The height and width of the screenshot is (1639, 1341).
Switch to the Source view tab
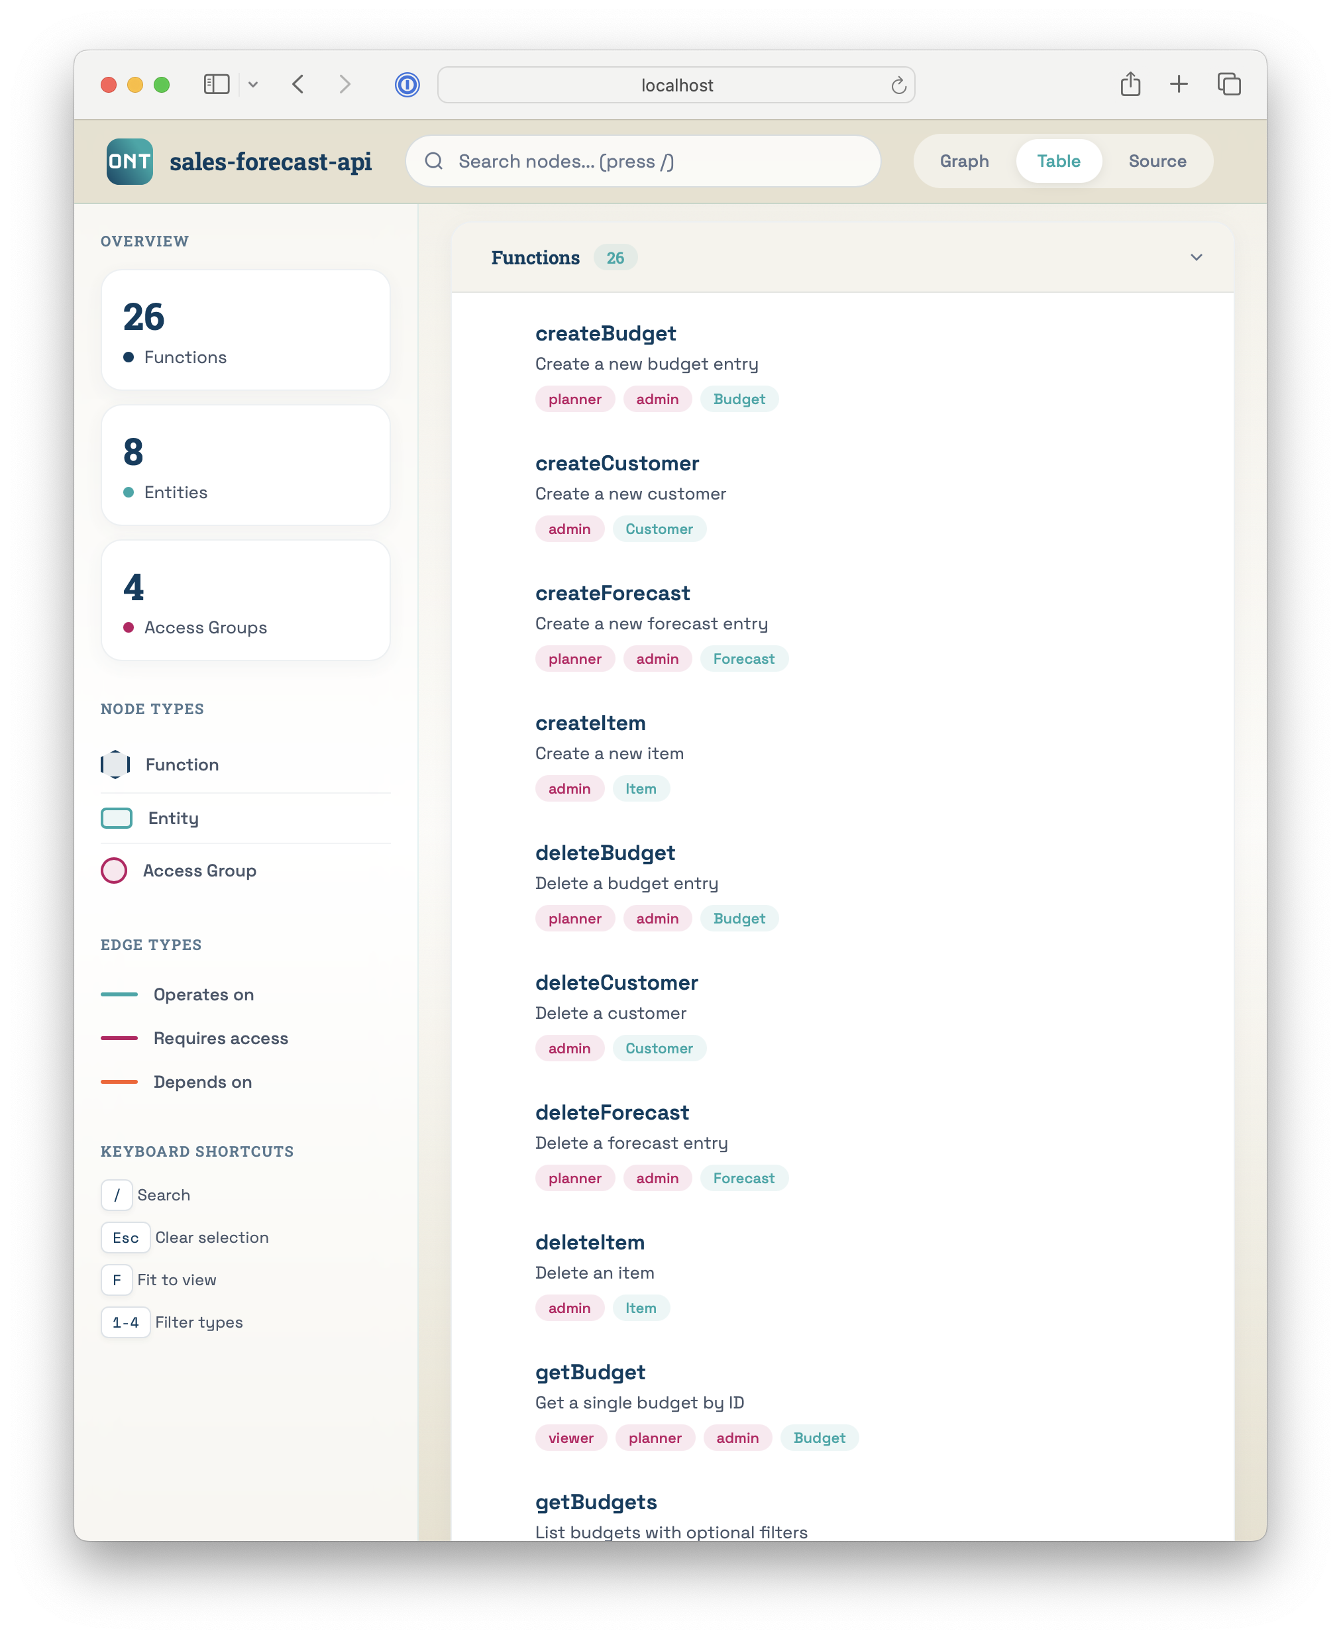[1156, 161]
